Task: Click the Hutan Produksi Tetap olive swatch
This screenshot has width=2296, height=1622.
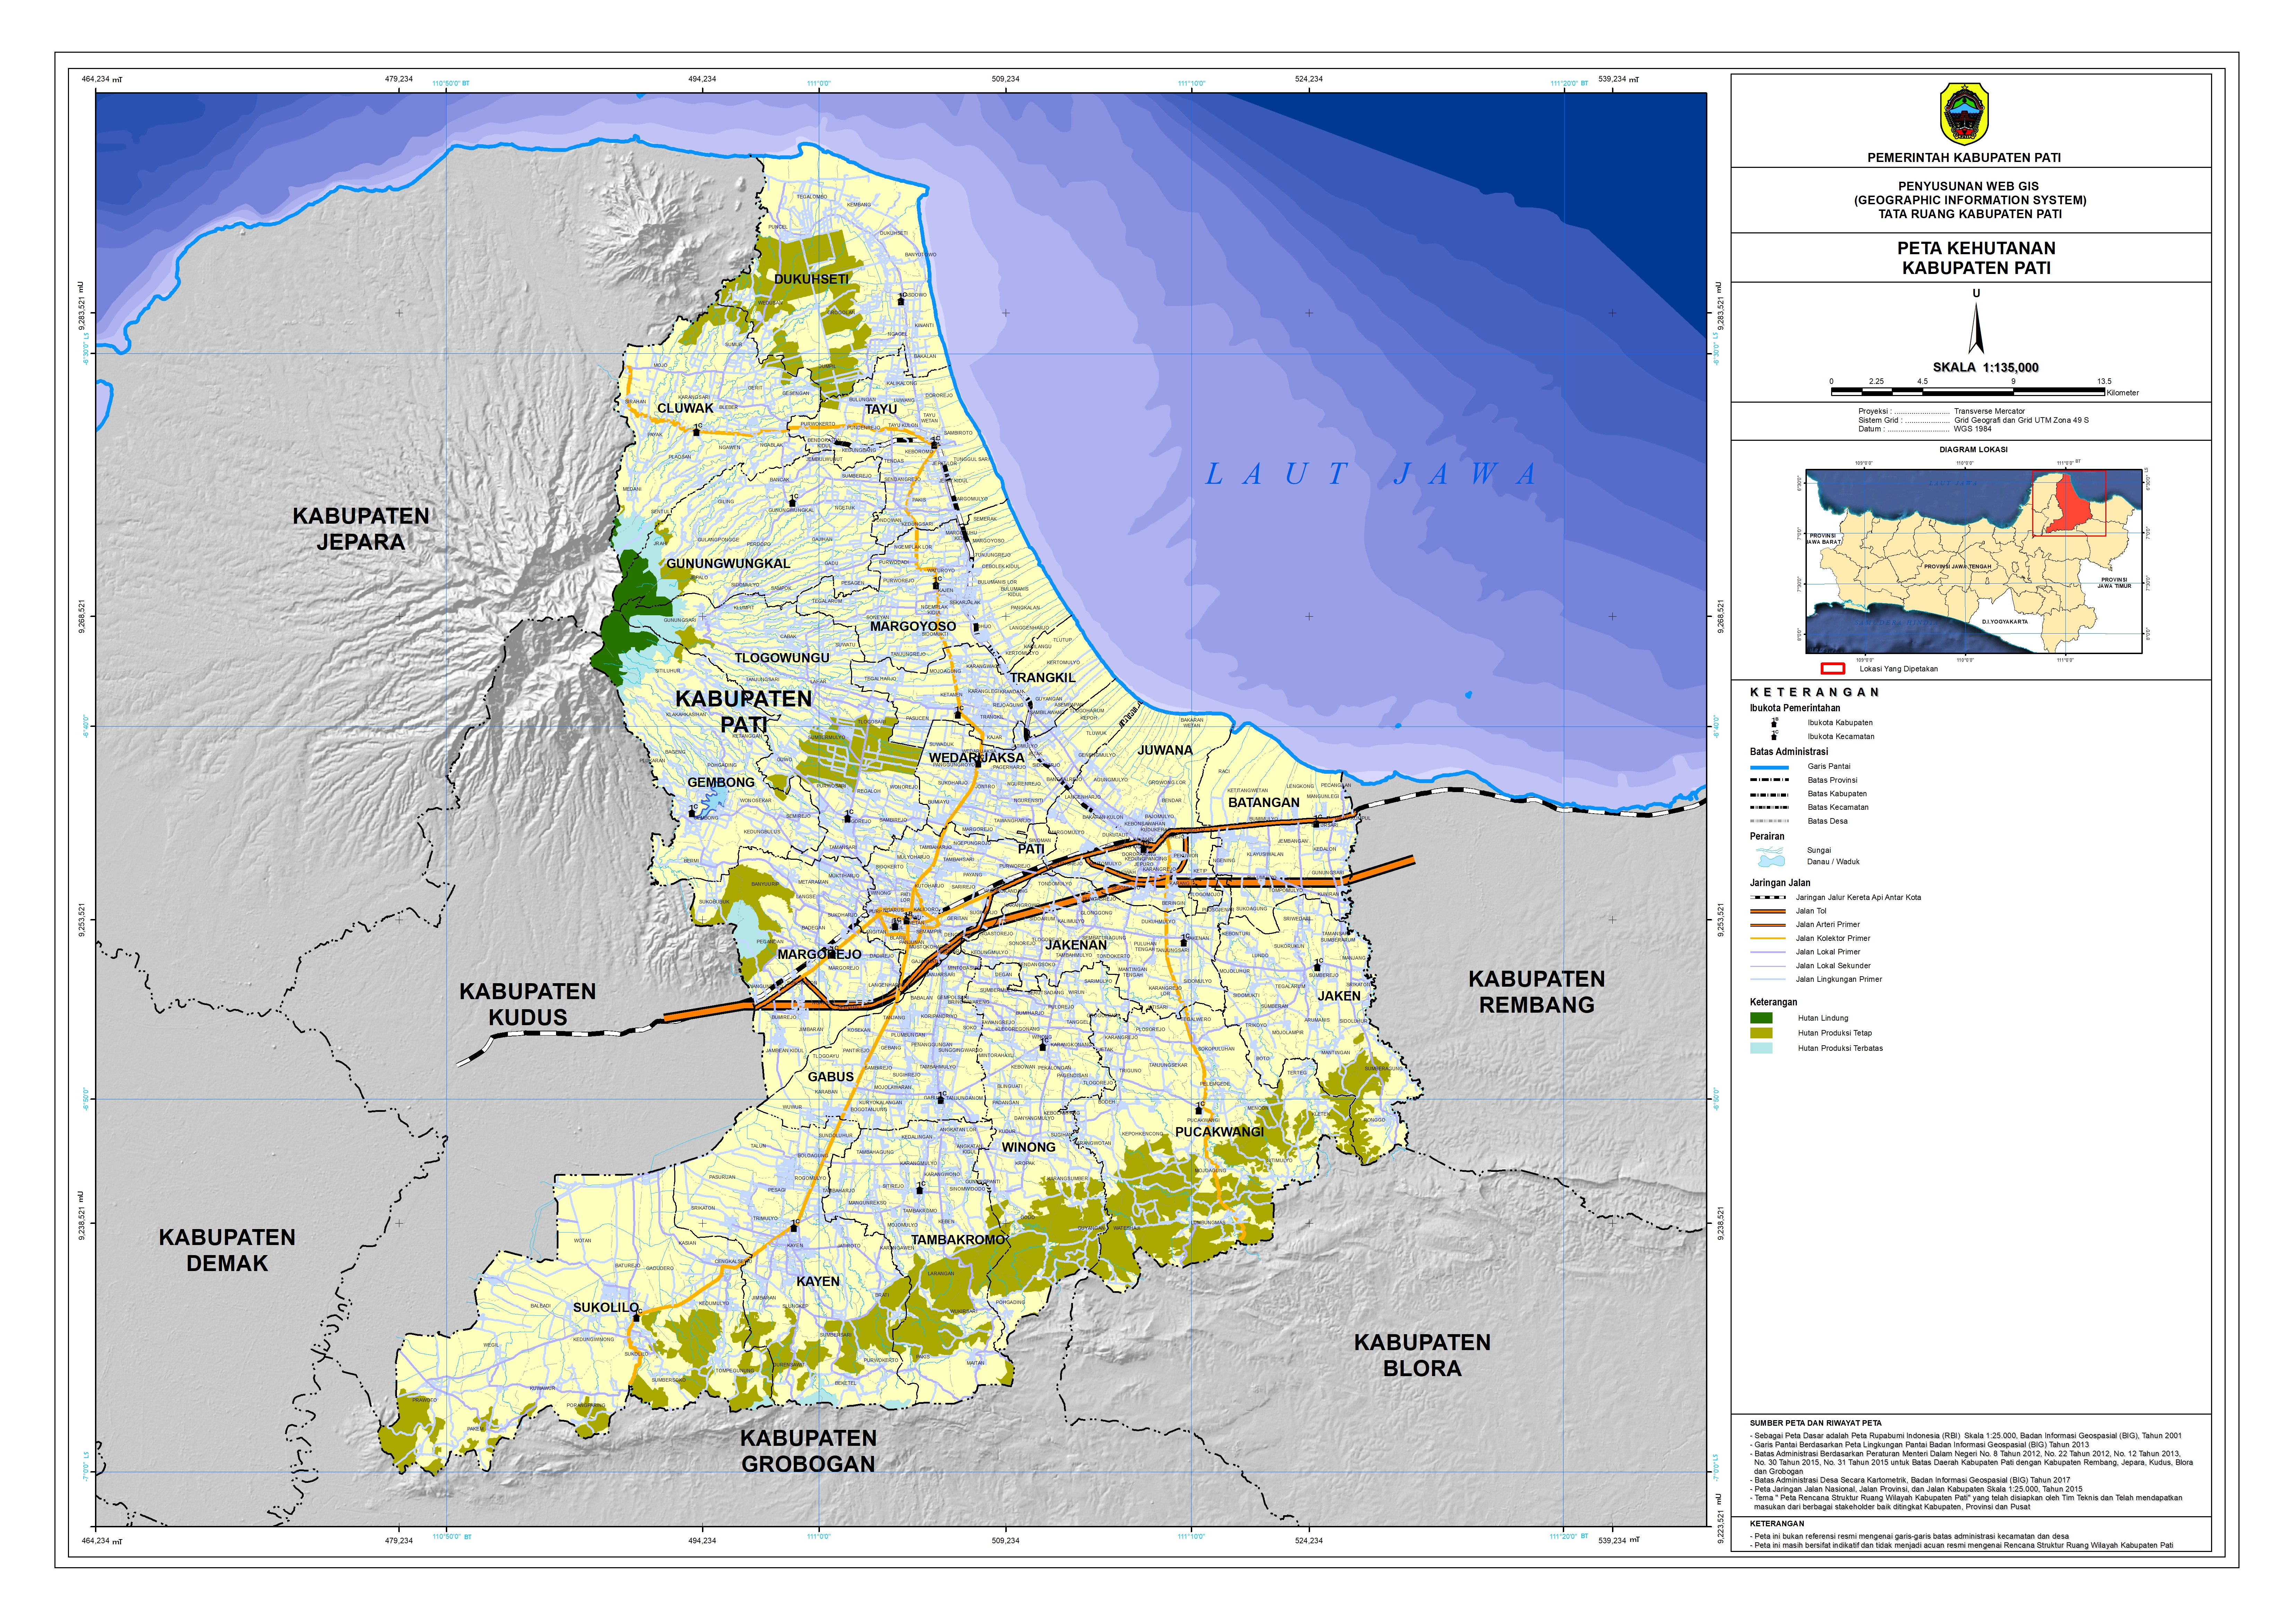Action: [x=1761, y=1033]
